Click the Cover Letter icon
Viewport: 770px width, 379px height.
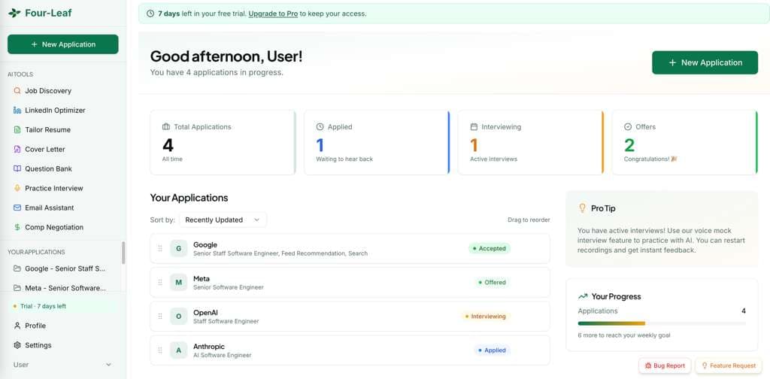(17, 149)
